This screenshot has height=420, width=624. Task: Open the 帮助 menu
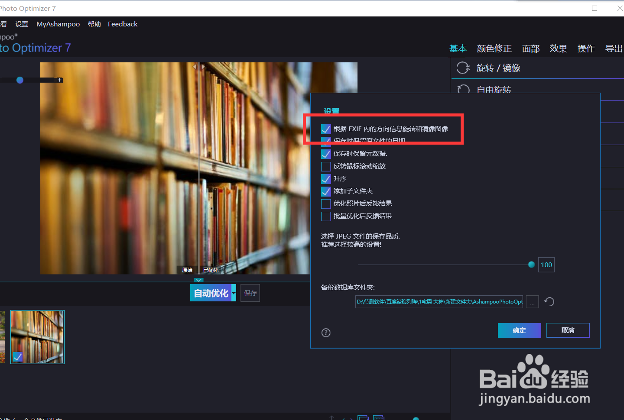click(x=94, y=24)
